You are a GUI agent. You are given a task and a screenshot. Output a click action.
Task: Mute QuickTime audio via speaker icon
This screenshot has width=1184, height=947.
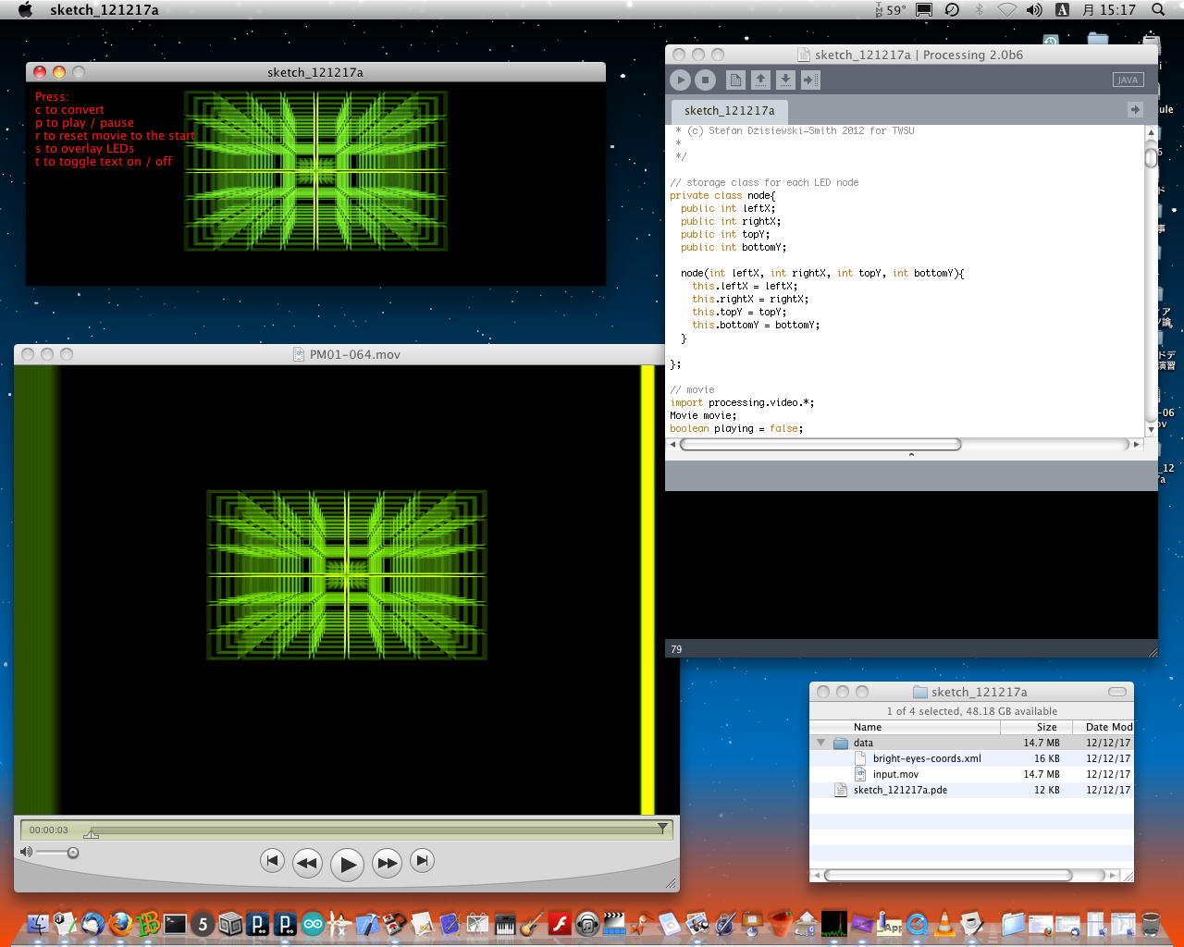[x=26, y=852]
